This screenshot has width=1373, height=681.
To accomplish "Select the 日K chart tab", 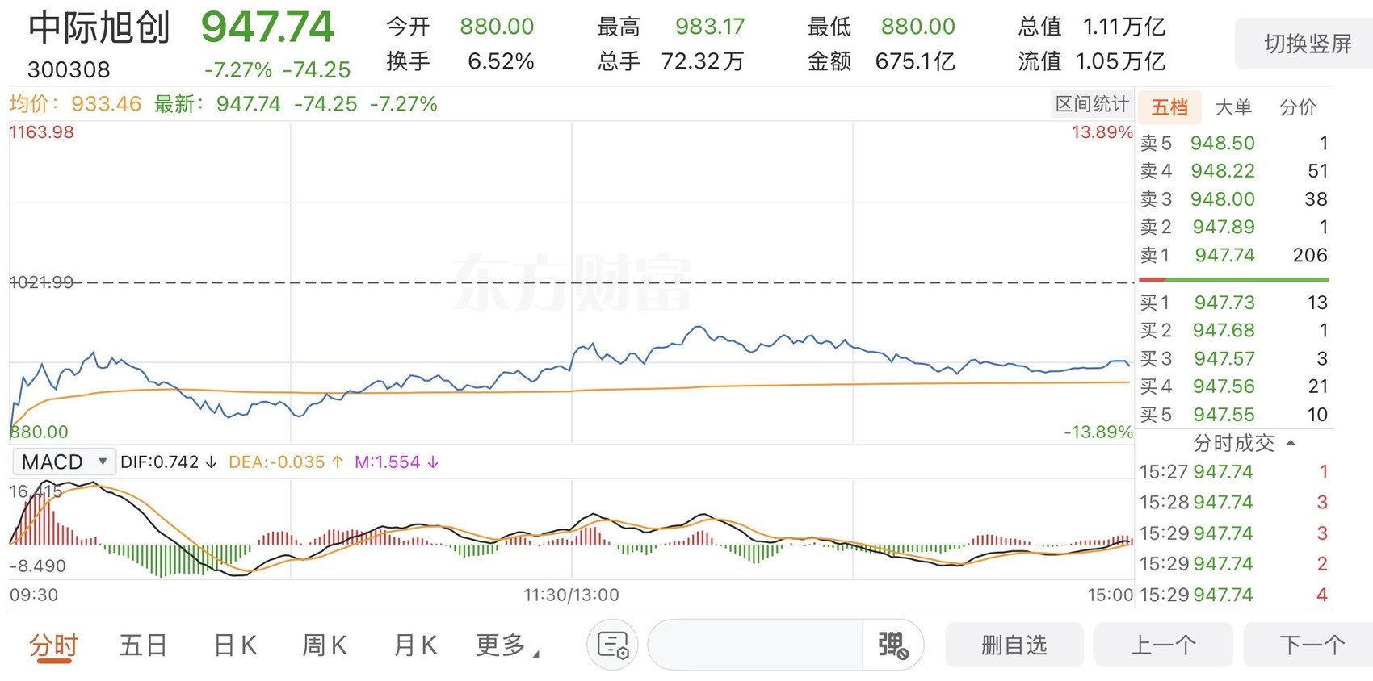I will click(234, 645).
